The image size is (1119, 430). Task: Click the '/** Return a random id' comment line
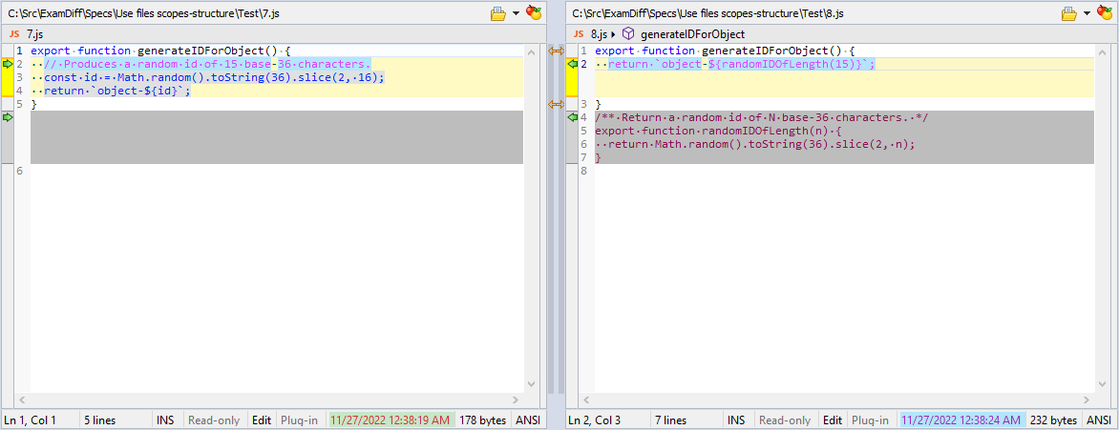pos(761,117)
